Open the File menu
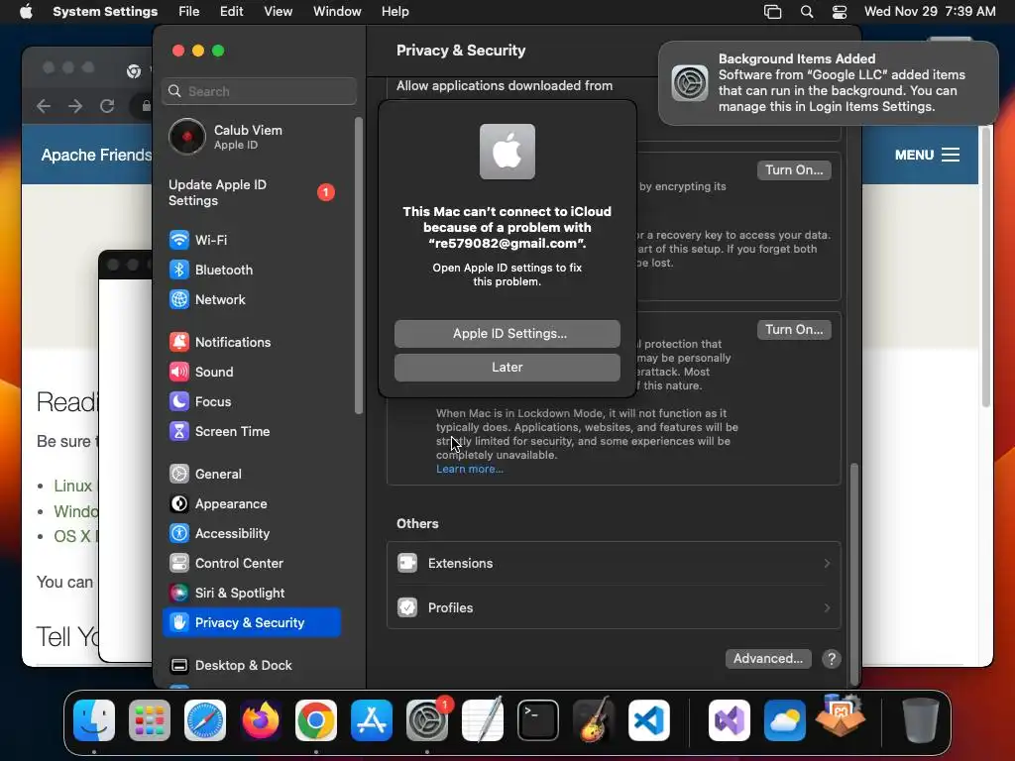Image resolution: width=1015 pixels, height=761 pixels. pos(189,12)
